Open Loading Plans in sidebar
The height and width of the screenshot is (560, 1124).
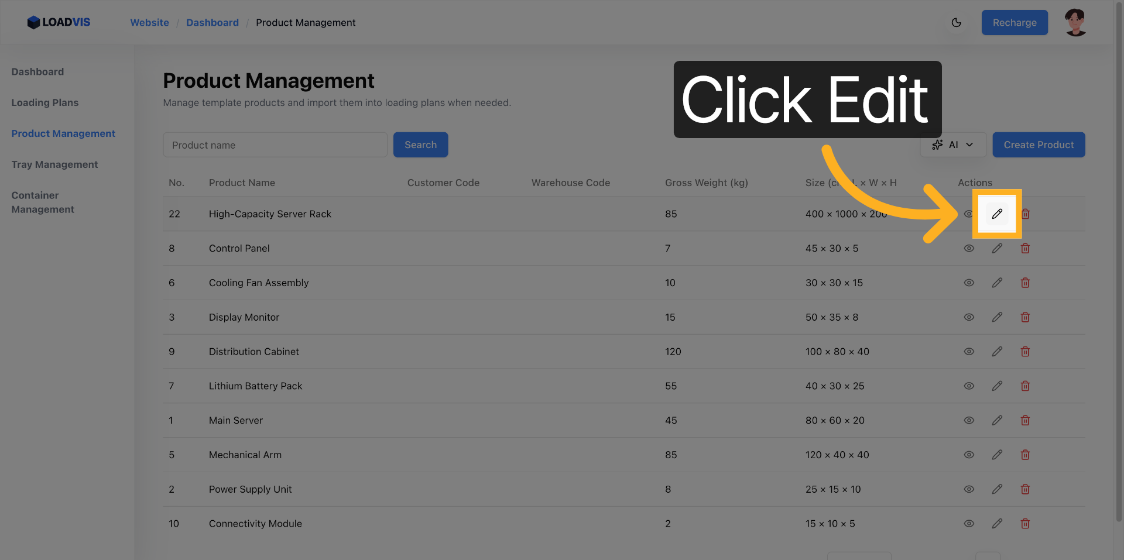pos(45,103)
